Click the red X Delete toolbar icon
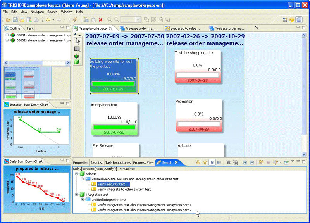 pos(100,20)
